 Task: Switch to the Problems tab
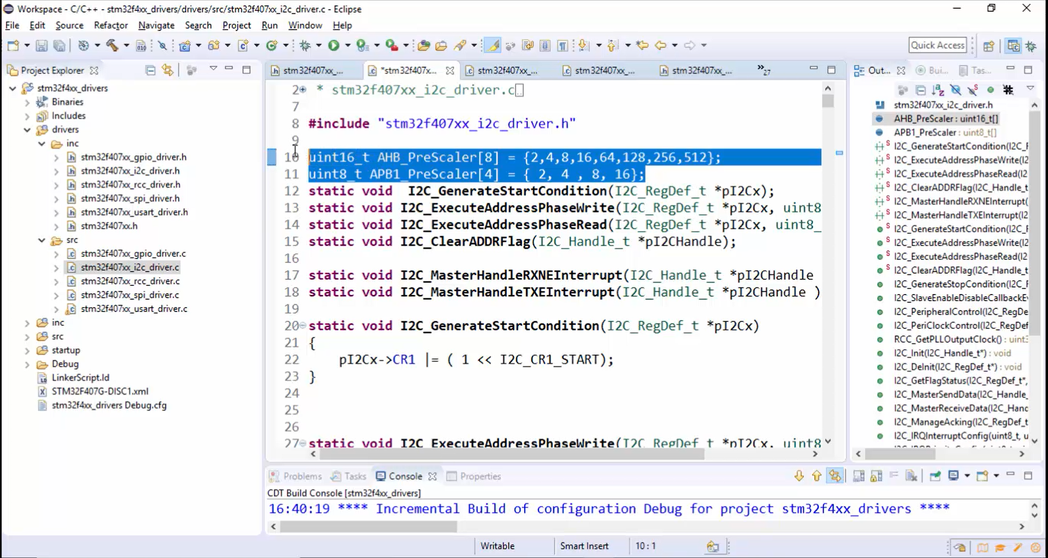296,476
